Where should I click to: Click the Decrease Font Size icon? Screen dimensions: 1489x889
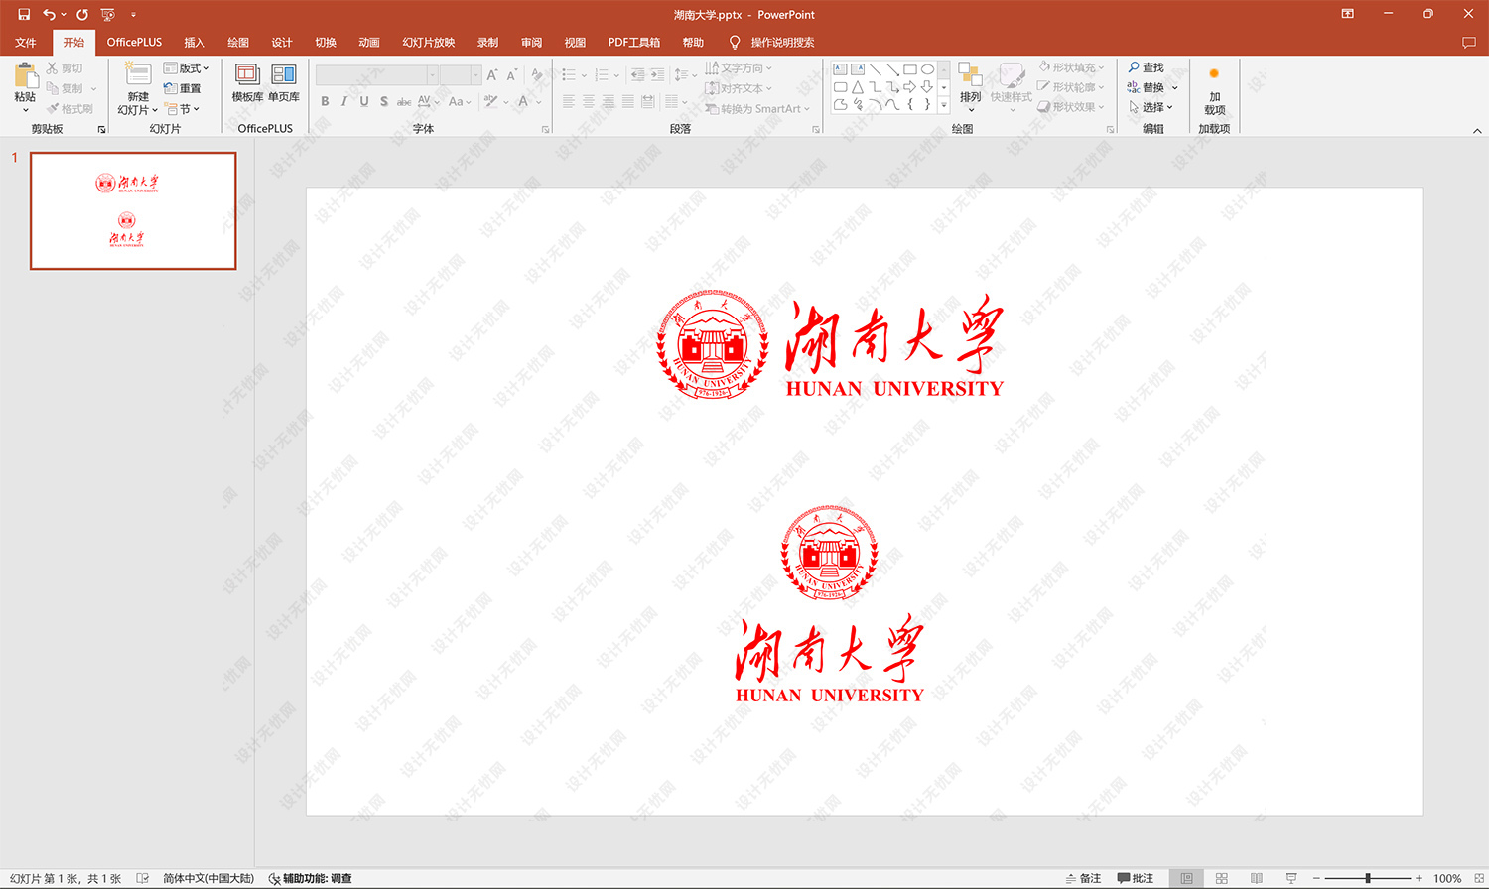(512, 75)
